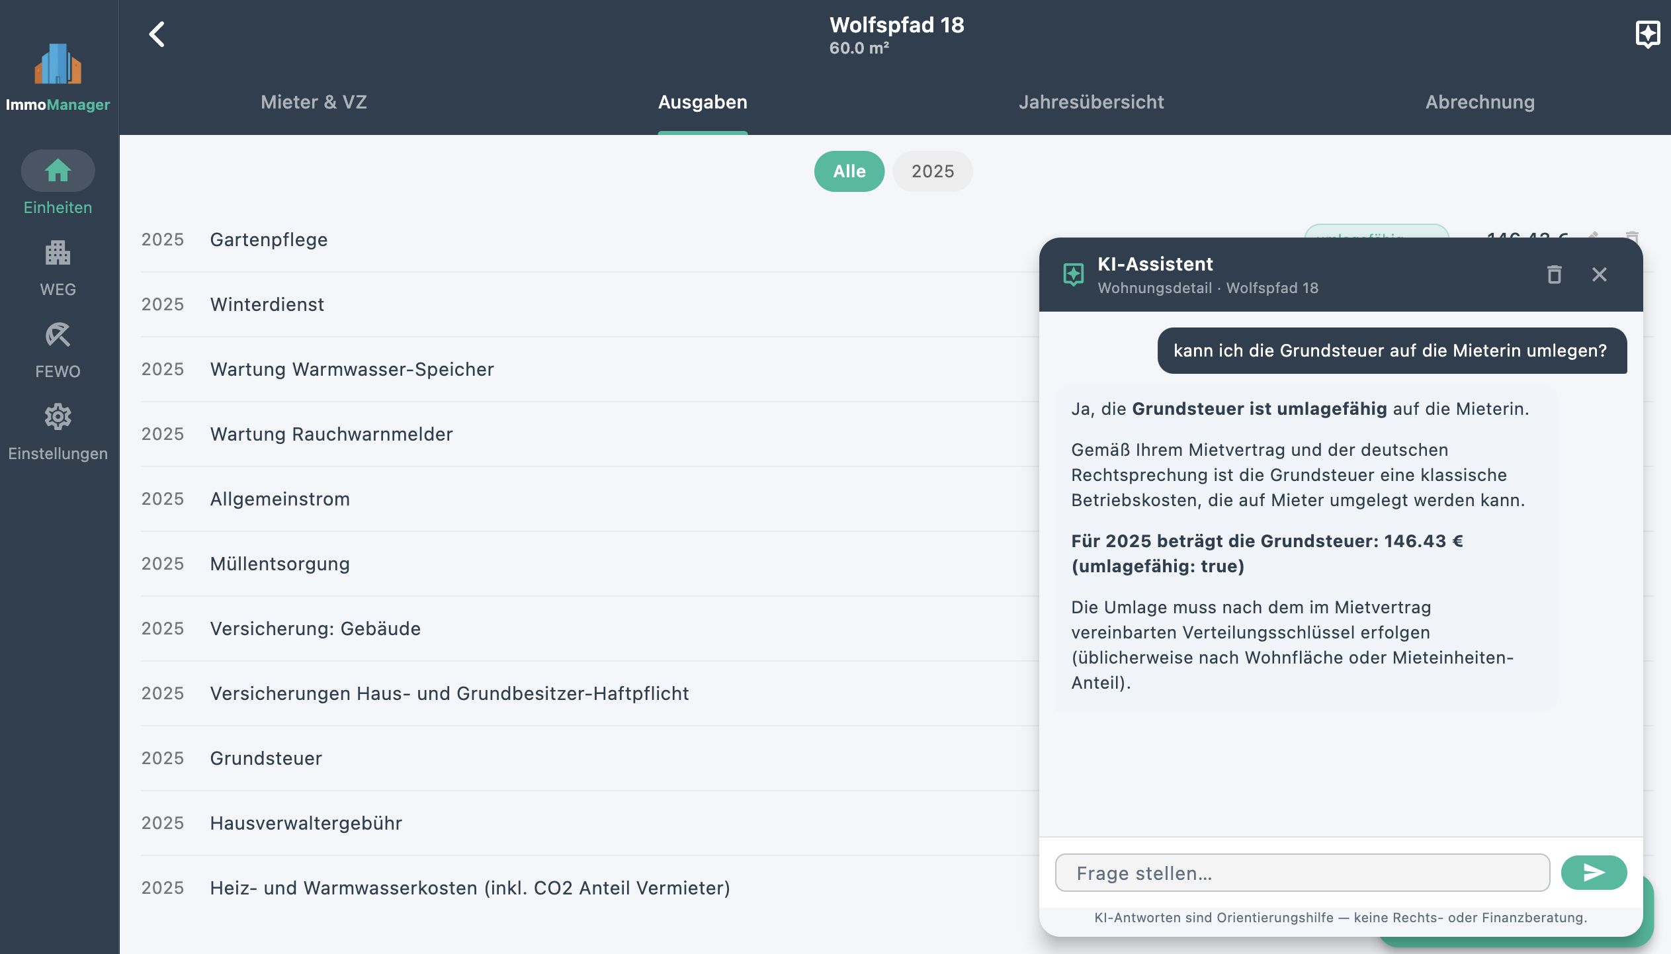Click the '60.0 m²' area label
This screenshot has width=1671, height=954.
859,48
